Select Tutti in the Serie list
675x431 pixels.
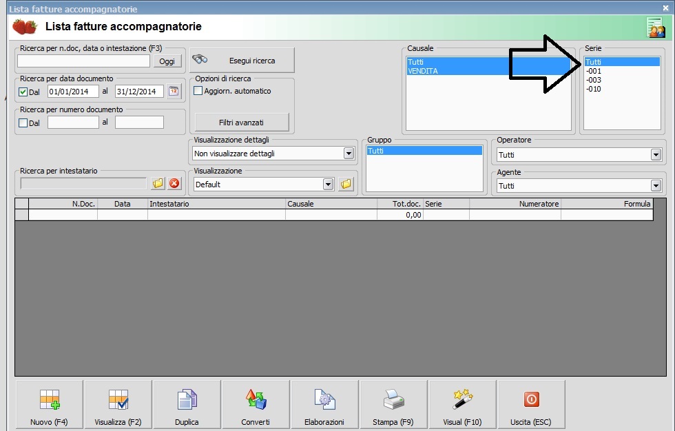point(622,62)
